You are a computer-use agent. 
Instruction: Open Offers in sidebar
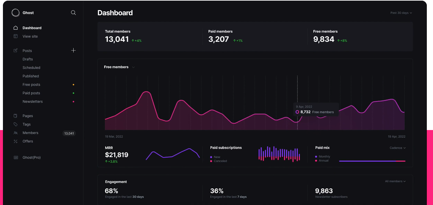click(x=28, y=141)
